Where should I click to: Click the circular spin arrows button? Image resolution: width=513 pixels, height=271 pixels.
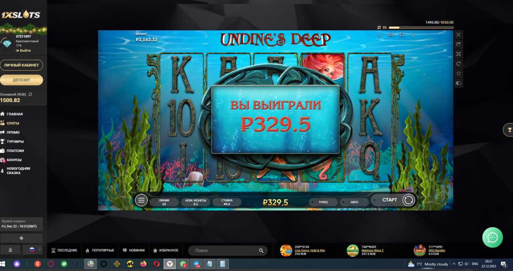[x=409, y=200]
